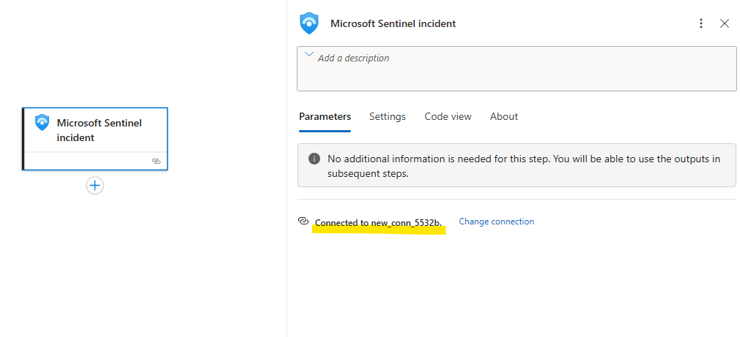
Task: Select the Microsoft Sentinel incident node title
Action: tap(99, 130)
